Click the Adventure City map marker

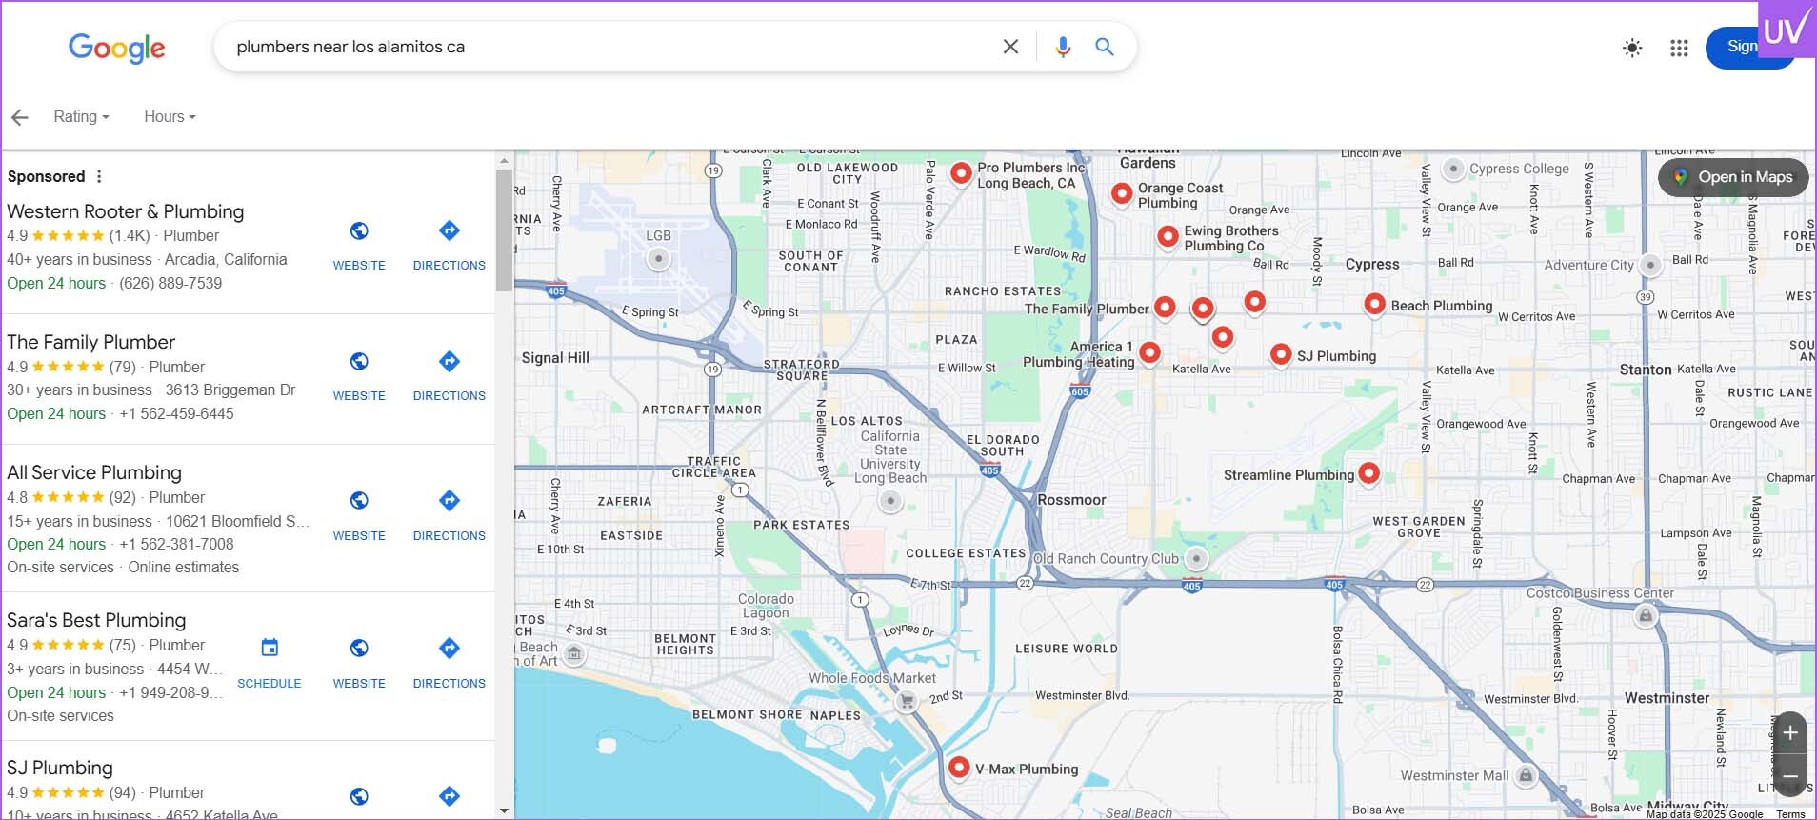pyautogui.click(x=1651, y=265)
